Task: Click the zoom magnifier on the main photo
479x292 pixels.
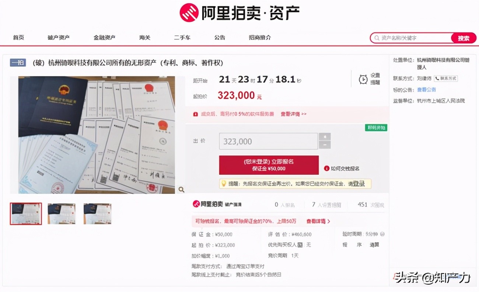Action: click(181, 189)
